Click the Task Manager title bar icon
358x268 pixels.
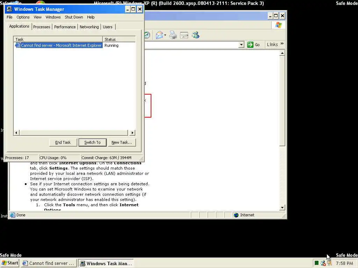(9, 9)
